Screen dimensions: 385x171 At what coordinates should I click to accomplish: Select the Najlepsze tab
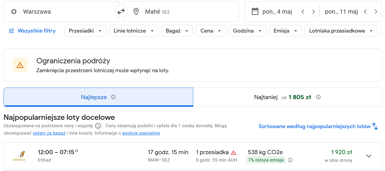coord(98,97)
